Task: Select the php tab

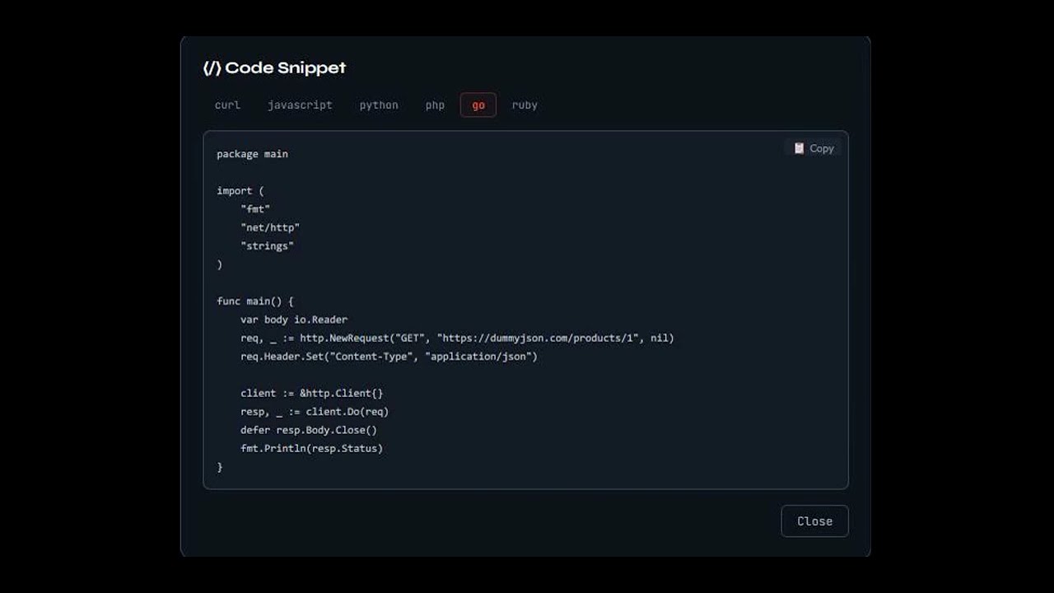Action: point(435,105)
